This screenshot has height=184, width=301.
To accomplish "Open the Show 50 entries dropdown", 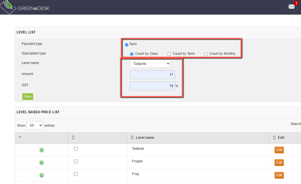I will pyautogui.click(x=35, y=126).
